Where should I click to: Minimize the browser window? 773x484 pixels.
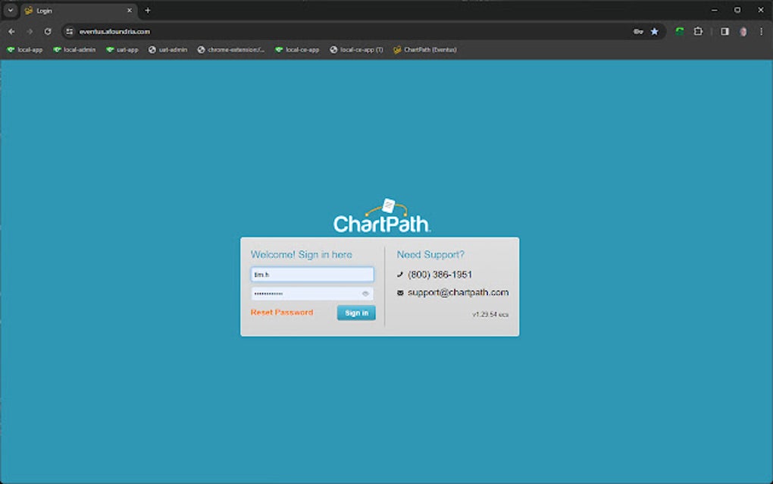click(715, 10)
